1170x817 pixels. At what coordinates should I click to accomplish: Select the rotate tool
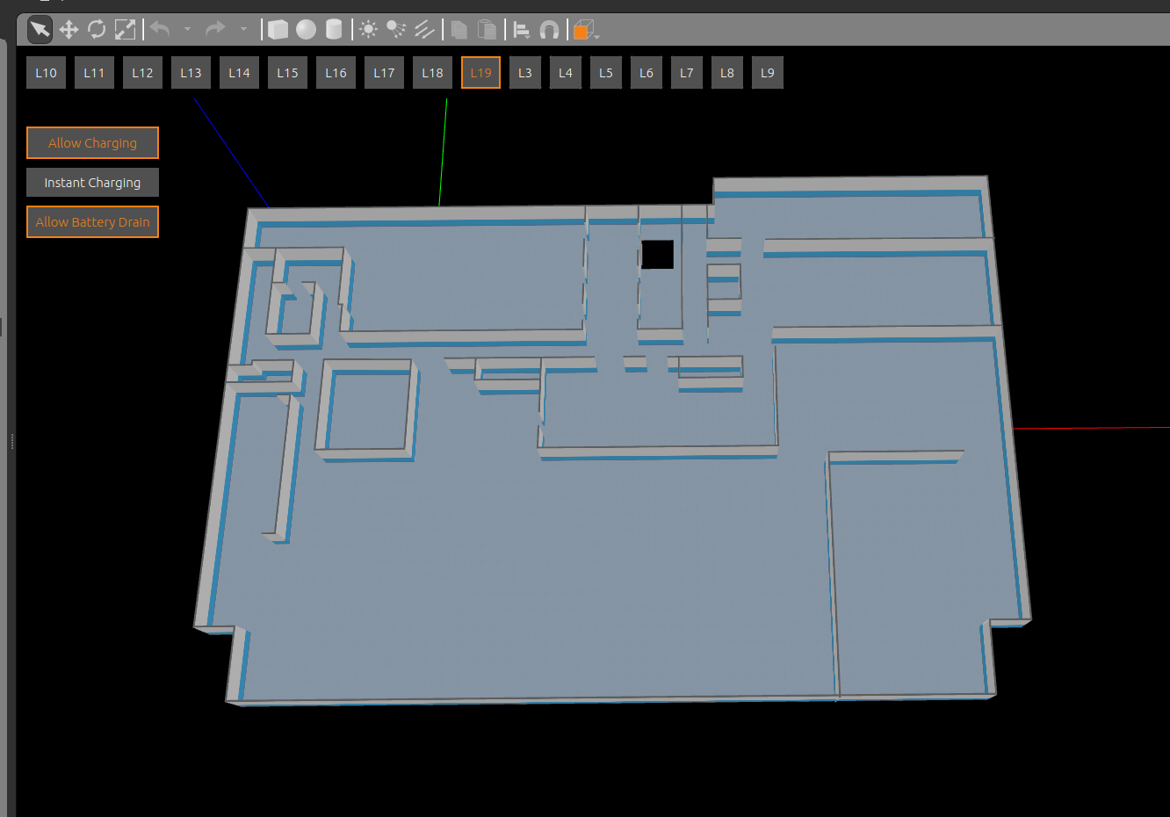coord(97,30)
